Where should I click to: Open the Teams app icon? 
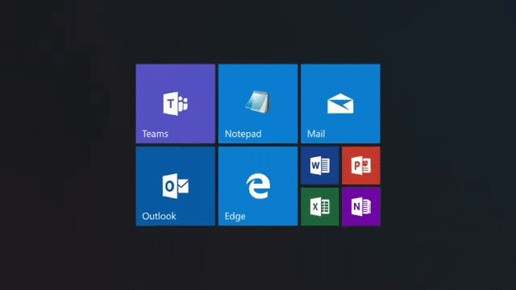click(x=176, y=104)
